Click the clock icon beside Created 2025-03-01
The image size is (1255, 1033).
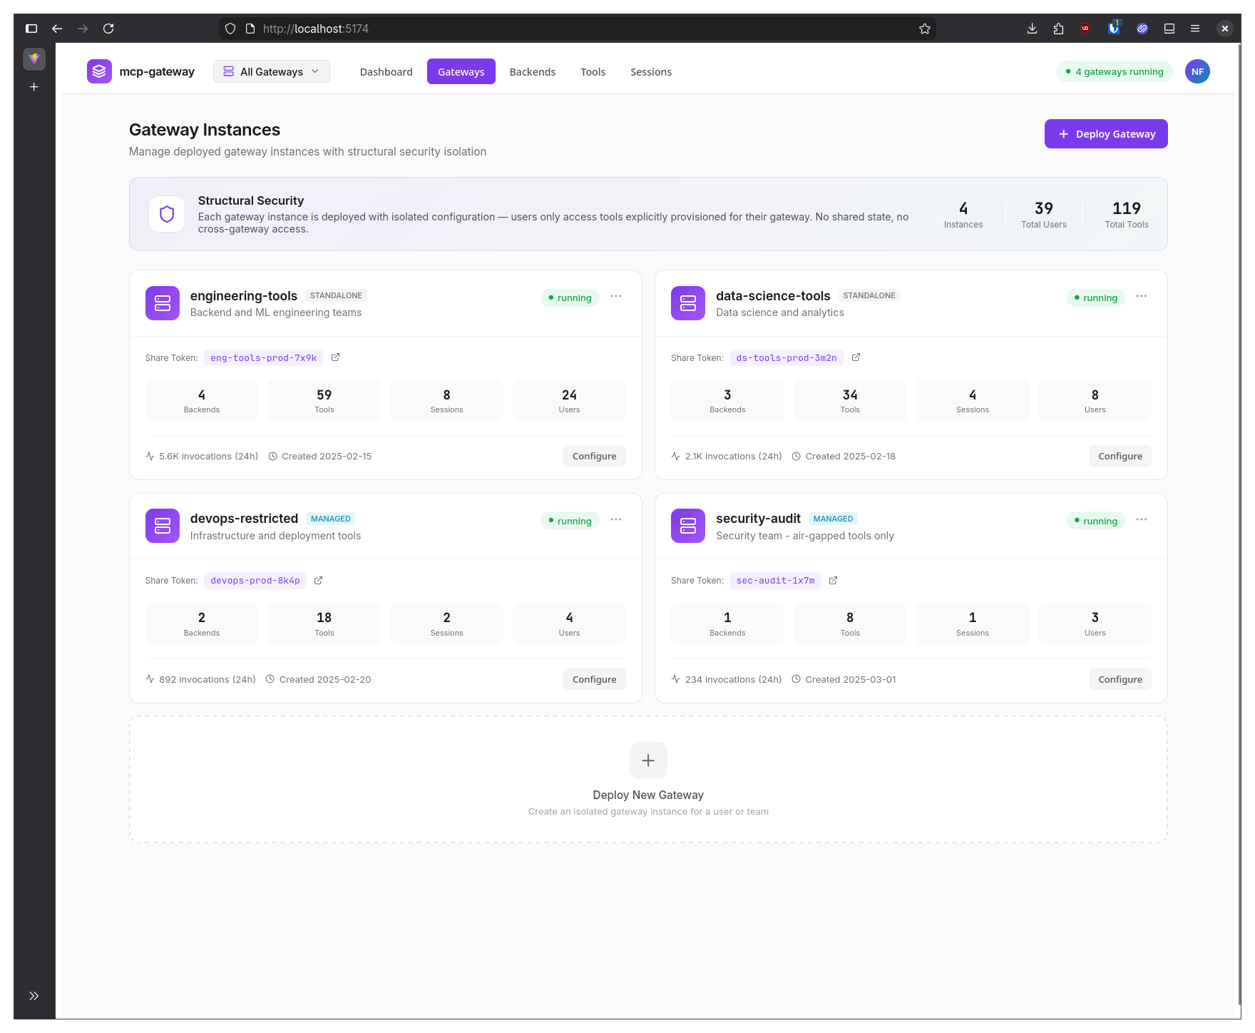(796, 679)
